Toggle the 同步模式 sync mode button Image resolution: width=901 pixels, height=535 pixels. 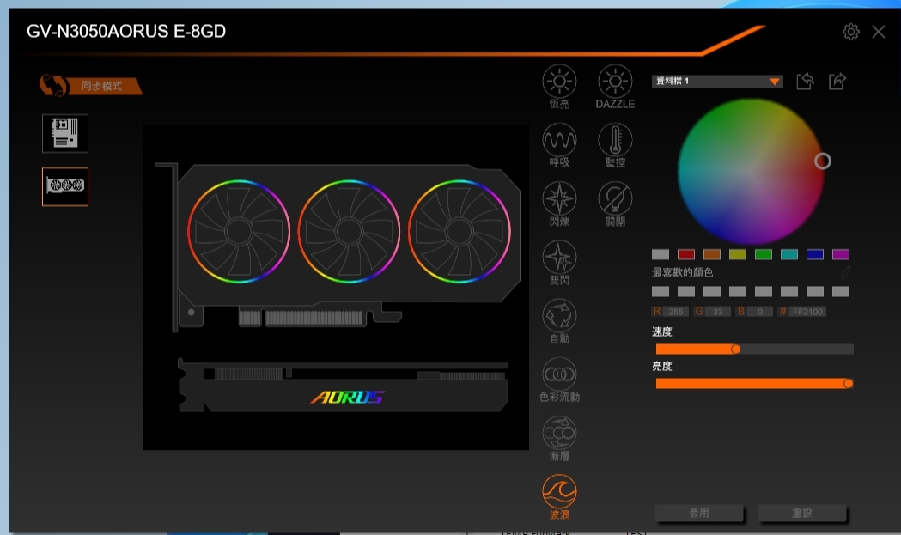point(90,86)
